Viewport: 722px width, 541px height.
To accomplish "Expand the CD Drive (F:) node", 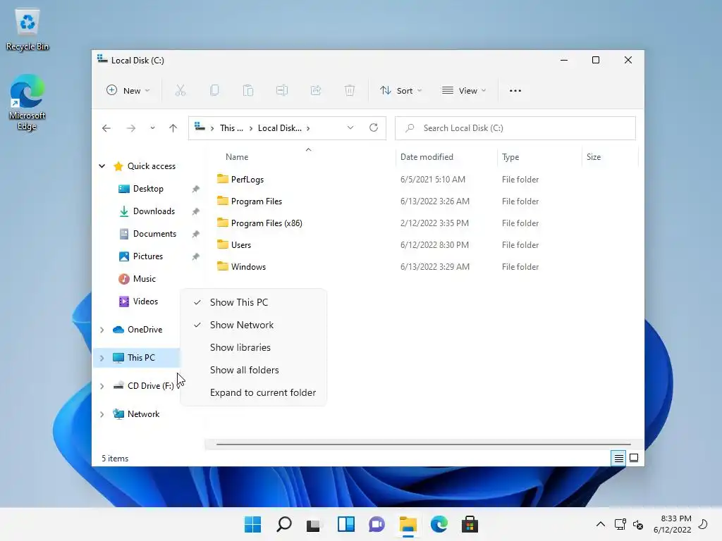I will 102,386.
